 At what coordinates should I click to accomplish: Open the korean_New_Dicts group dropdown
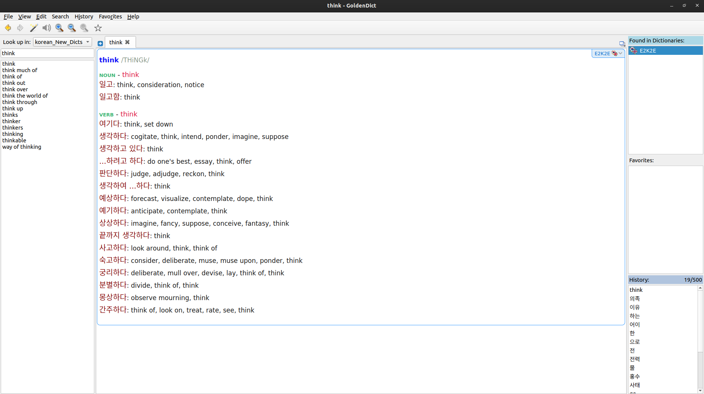coord(62,42)
